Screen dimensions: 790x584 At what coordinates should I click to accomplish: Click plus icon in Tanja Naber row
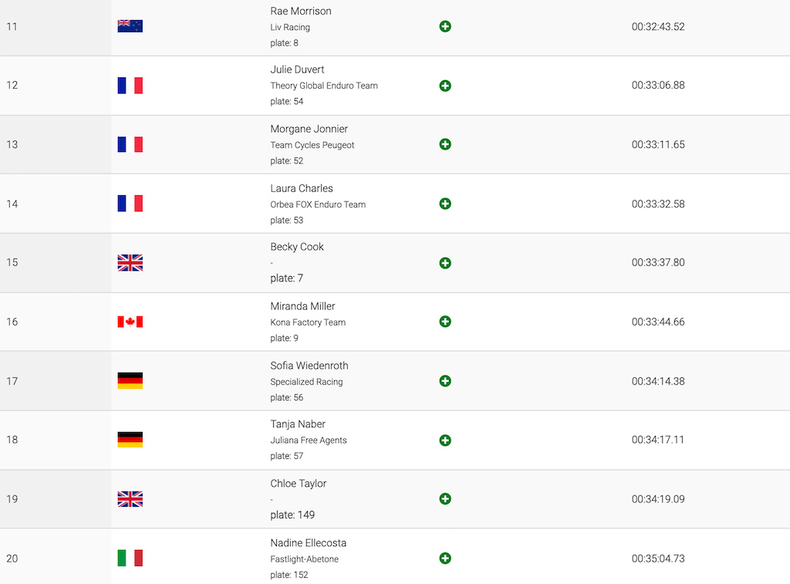pyautogui.click(x=445, y=441)
